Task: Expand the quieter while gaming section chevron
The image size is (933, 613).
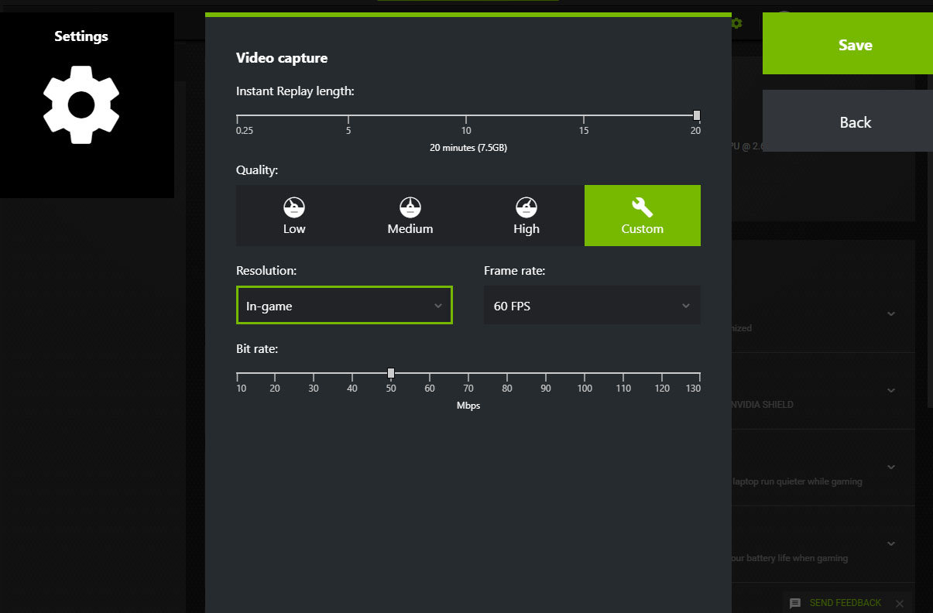Action: [x=891, y=467]
